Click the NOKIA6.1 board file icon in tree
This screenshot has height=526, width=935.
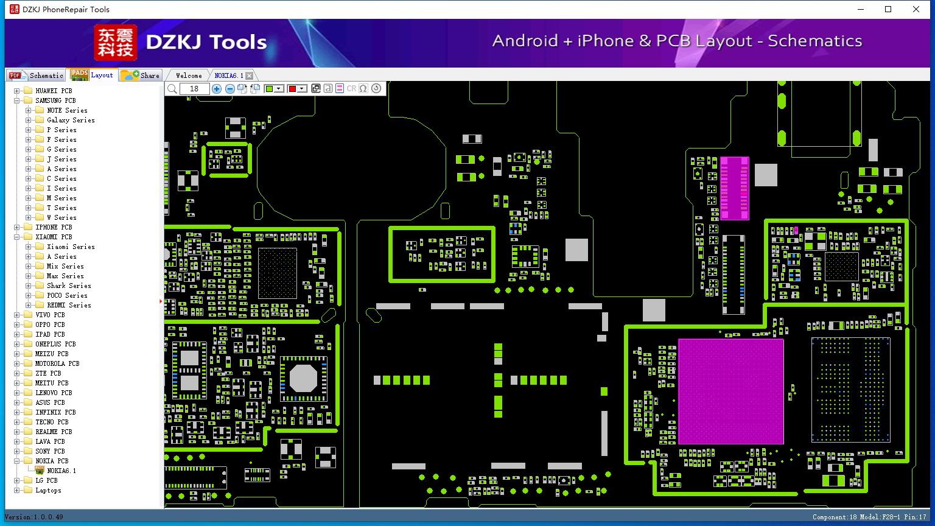tap(40, 471)
